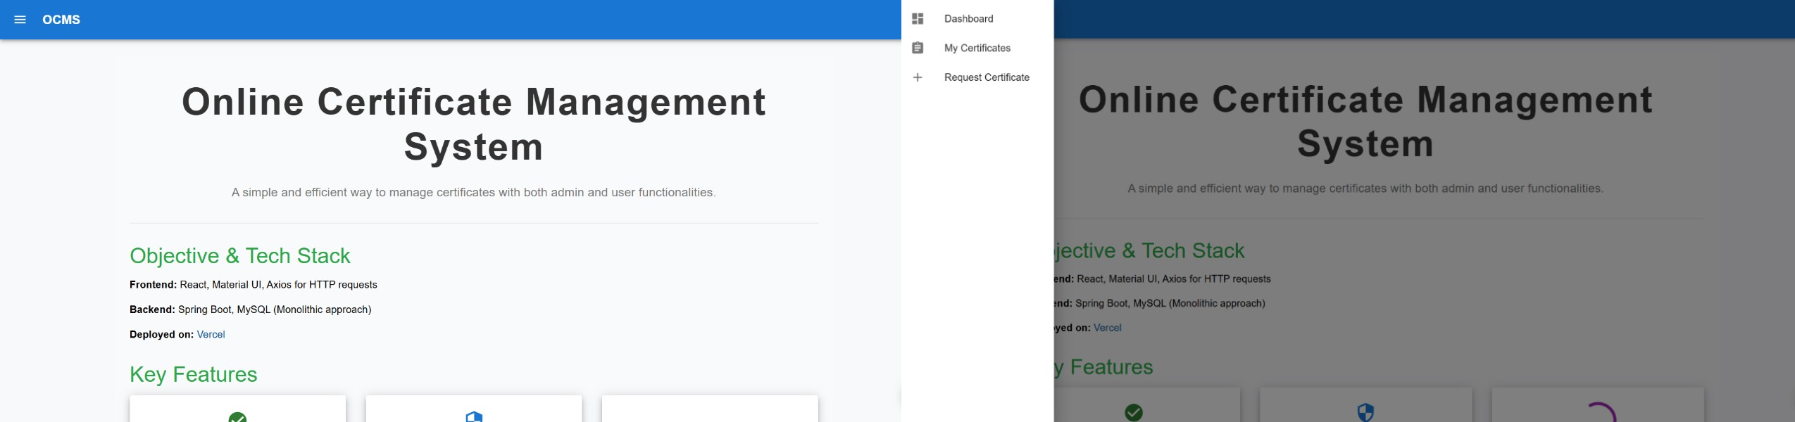The image size is (1795, 422).
Task: Choose the Request Certificate menu label
Action: click(x=986, y=77)
